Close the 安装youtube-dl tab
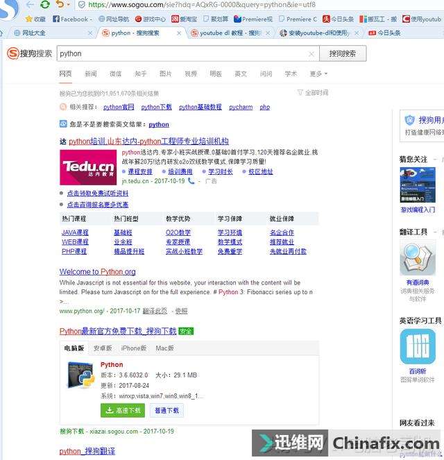Screen dimensions: 444x460 pyautogui.click(x=357, y=33)
